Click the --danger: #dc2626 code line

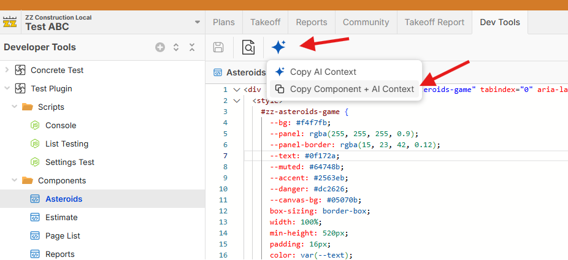tap(309, 189)
